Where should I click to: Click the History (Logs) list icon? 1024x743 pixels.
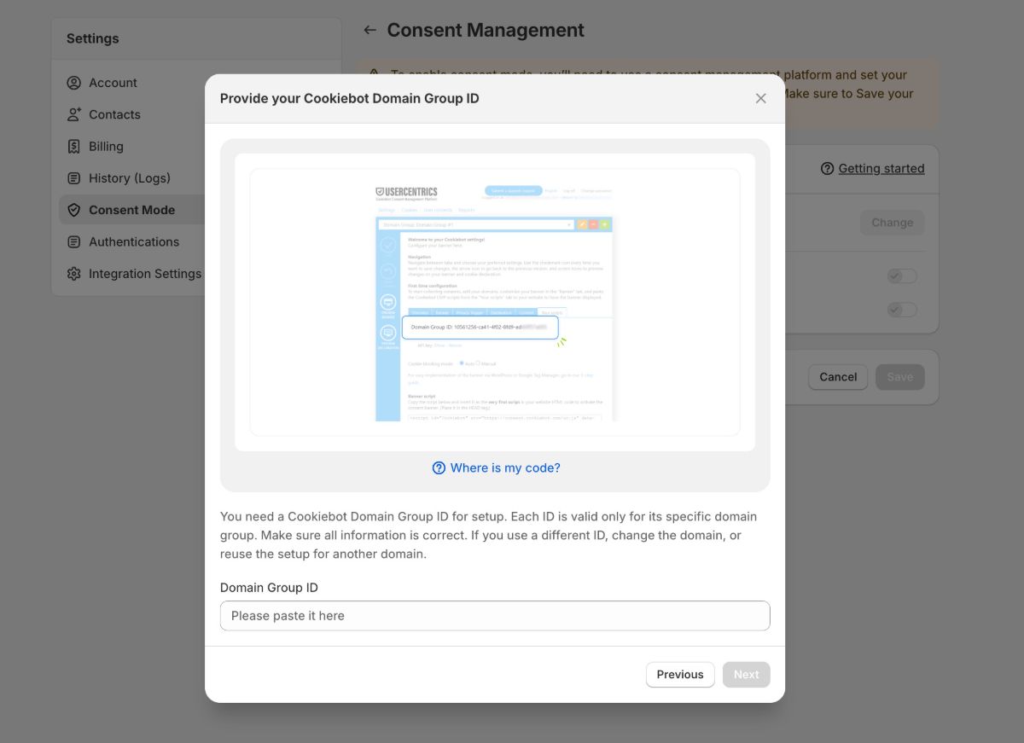click(74, 178)
